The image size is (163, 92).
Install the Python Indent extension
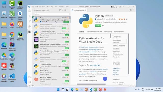click(x=67, y=42)
